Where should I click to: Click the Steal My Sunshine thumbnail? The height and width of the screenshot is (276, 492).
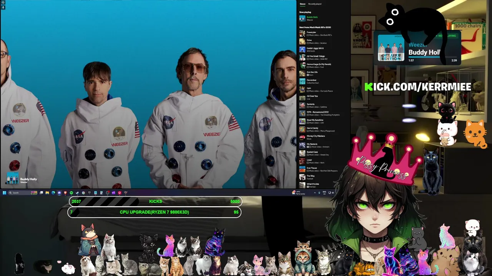click(302, 122)
